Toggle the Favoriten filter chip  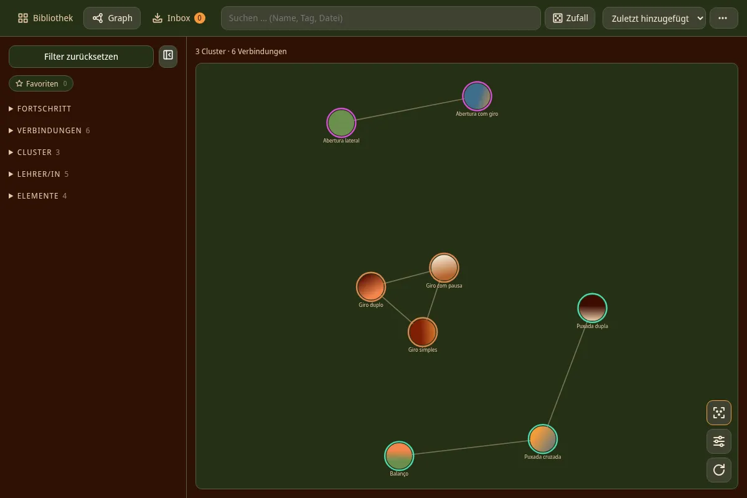(41, 83)
